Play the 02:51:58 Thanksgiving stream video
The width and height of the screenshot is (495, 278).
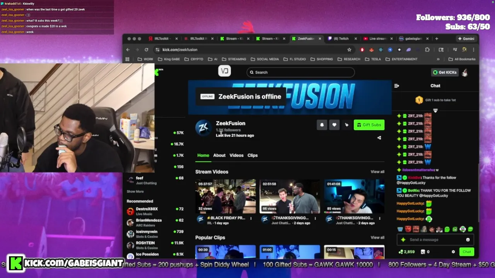[290, 196]
